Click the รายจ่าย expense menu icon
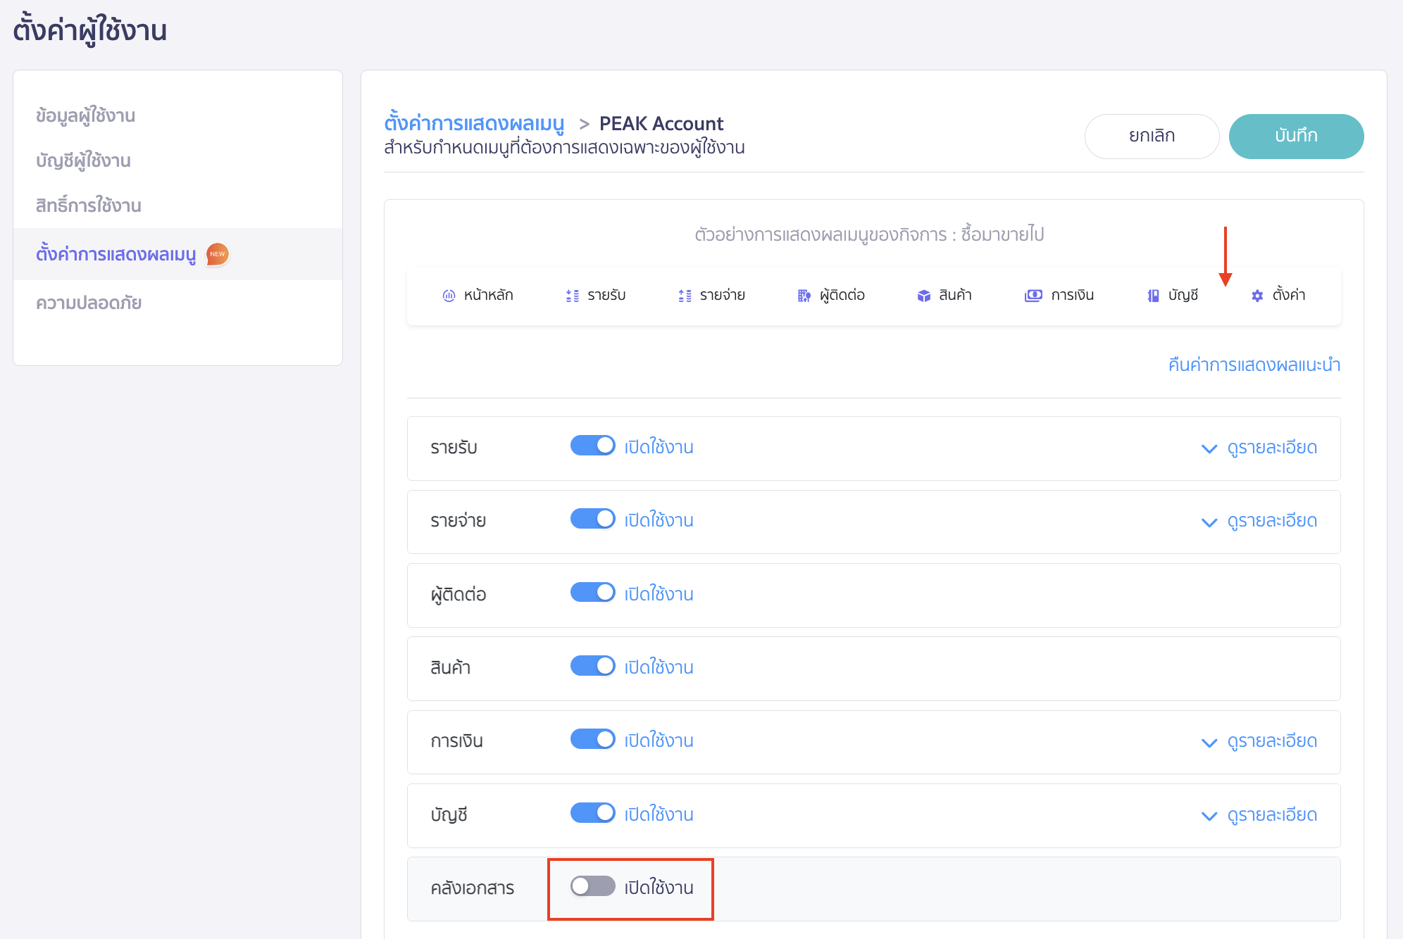The image size is (1403, 939). click(684, 296)
